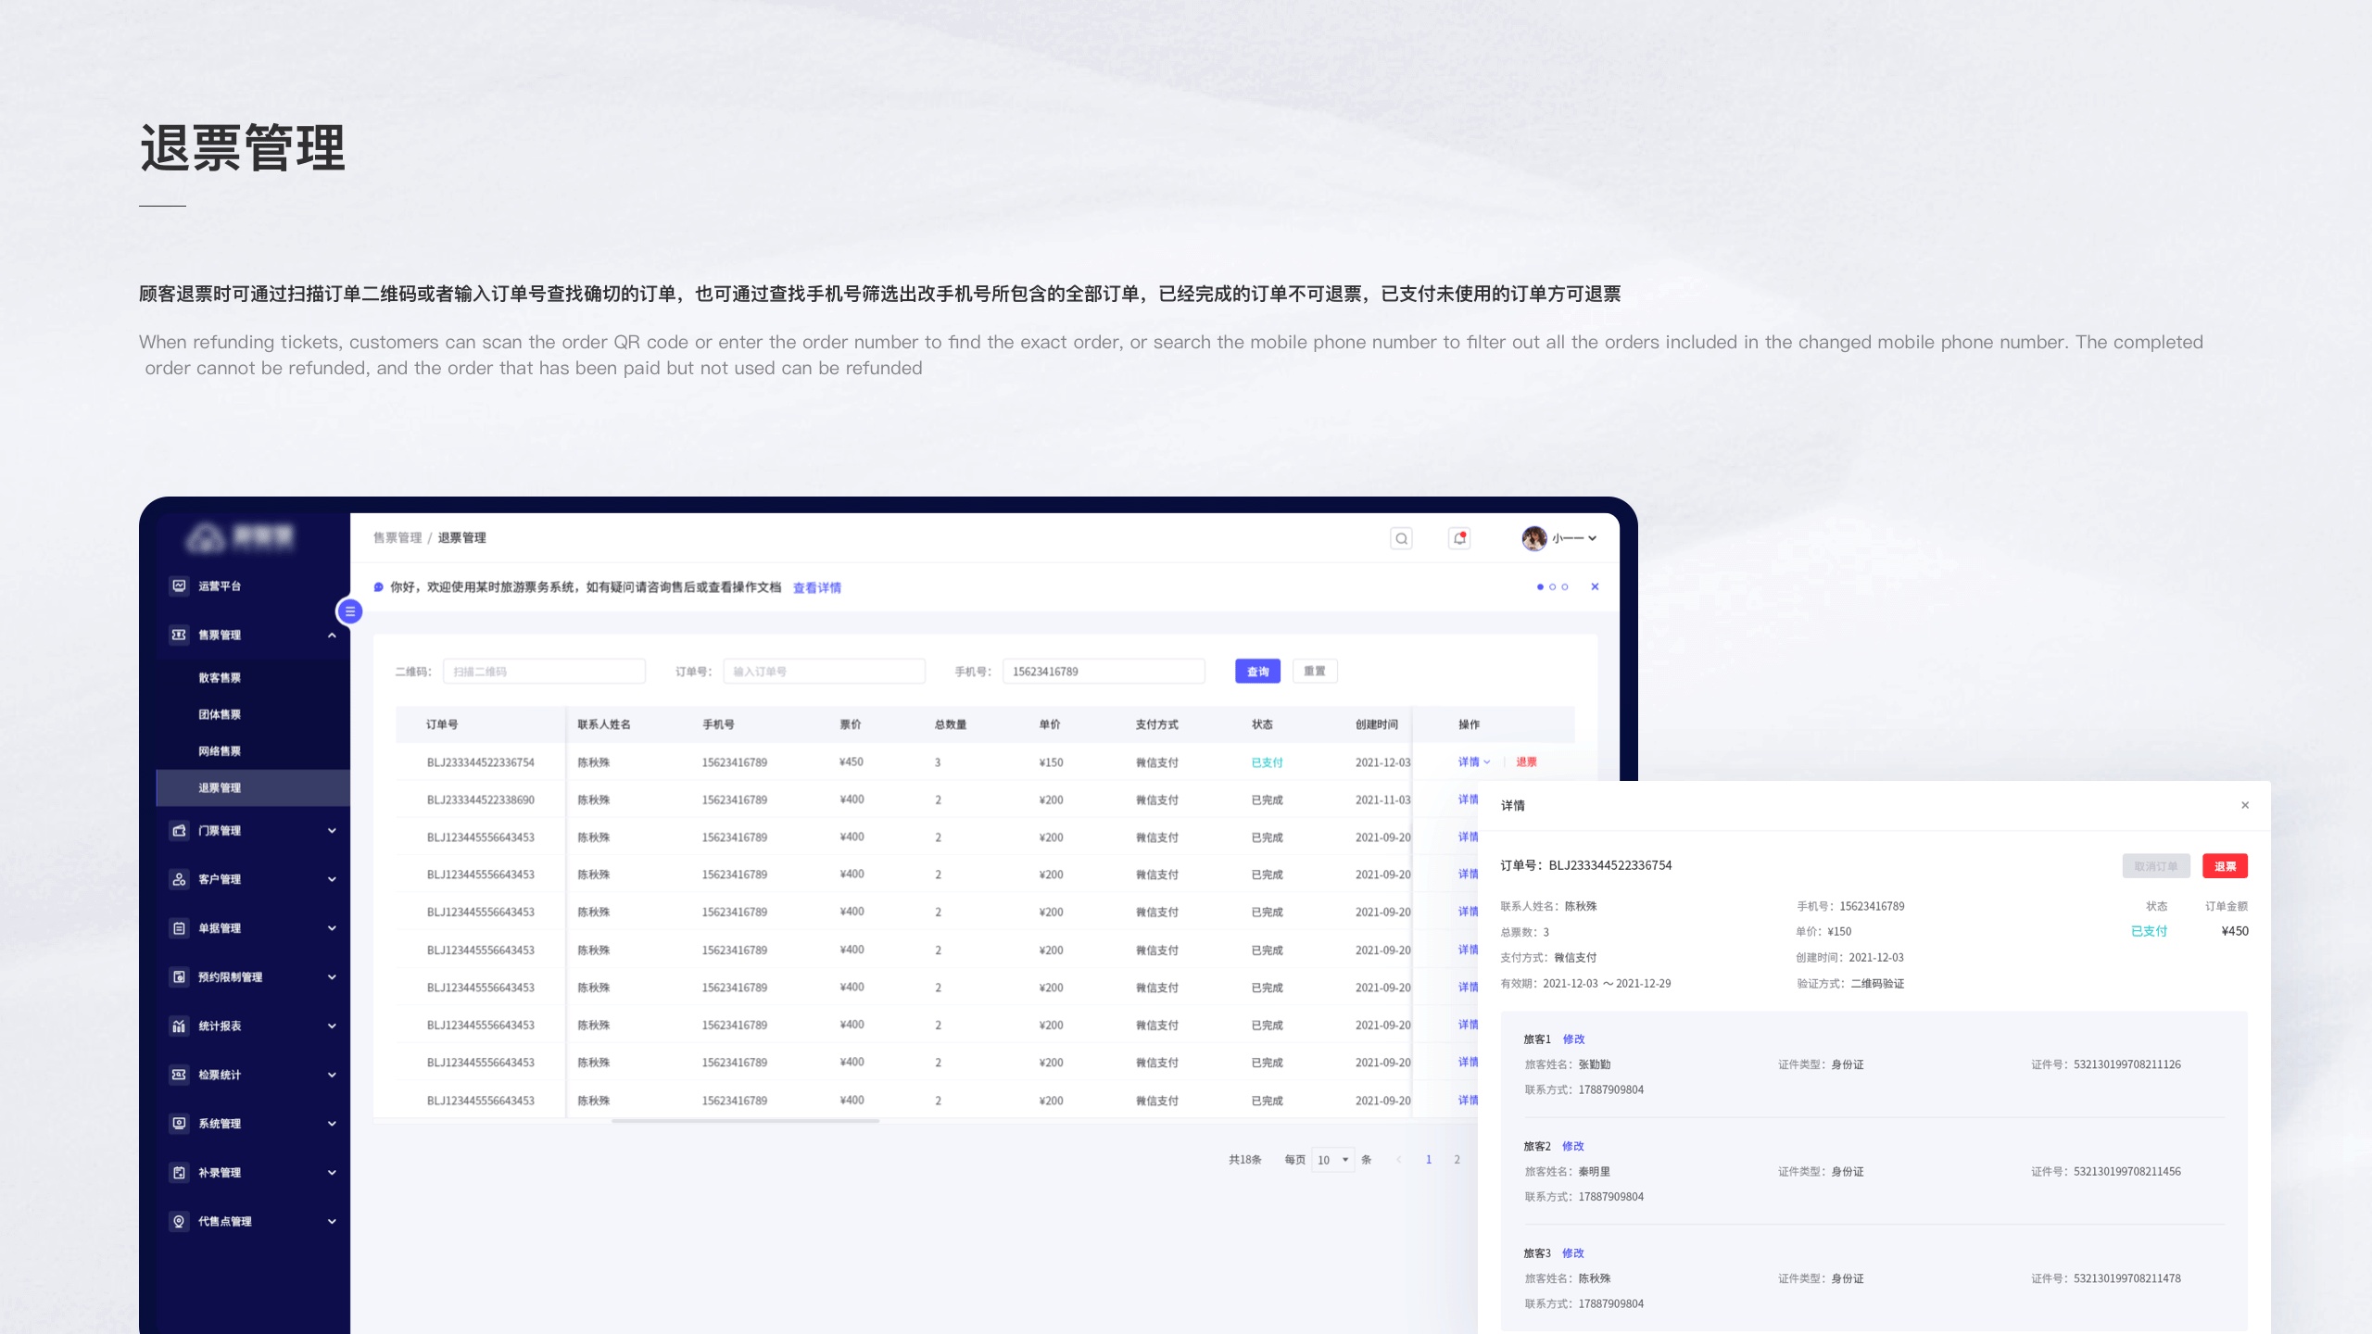Click the round sidebar collapse menu button
Image resolution: width=2372 pixels, height=1334 pixels.
click(349, 611)
